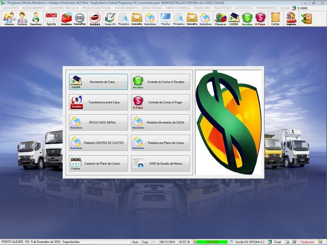The height and width of the screenshot is (245, 327).
Task: Click the Exit door toolbar icon
Action: [x=306, y=18]
